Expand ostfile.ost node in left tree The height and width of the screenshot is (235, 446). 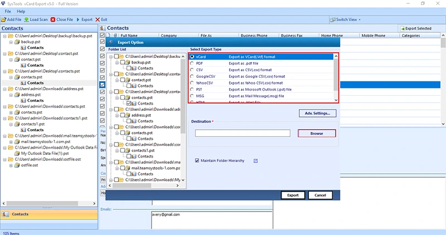tap(11, 165)
